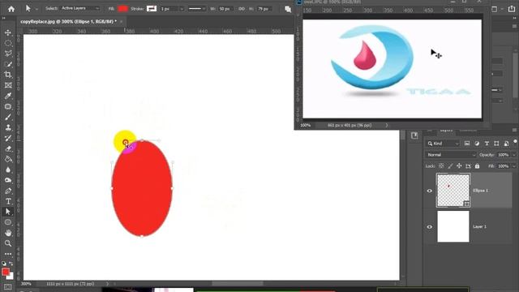Image resolution: width=519 pixels, height=292 pixels.
Task: Select the Layer 1 thumbnail
Action: tap(453, 227)
